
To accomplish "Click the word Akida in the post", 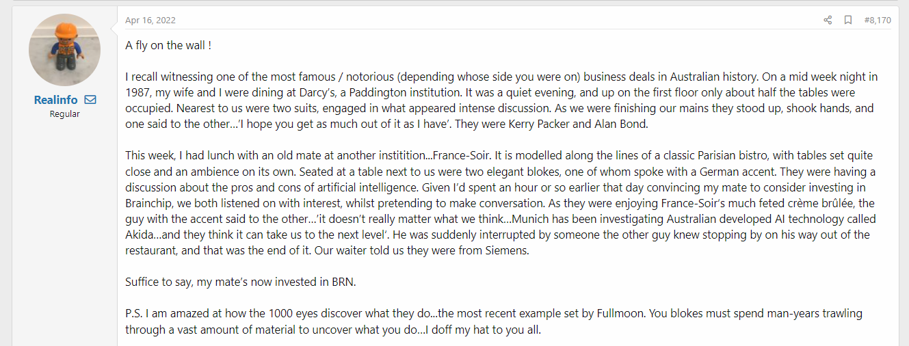I will 139,235.
